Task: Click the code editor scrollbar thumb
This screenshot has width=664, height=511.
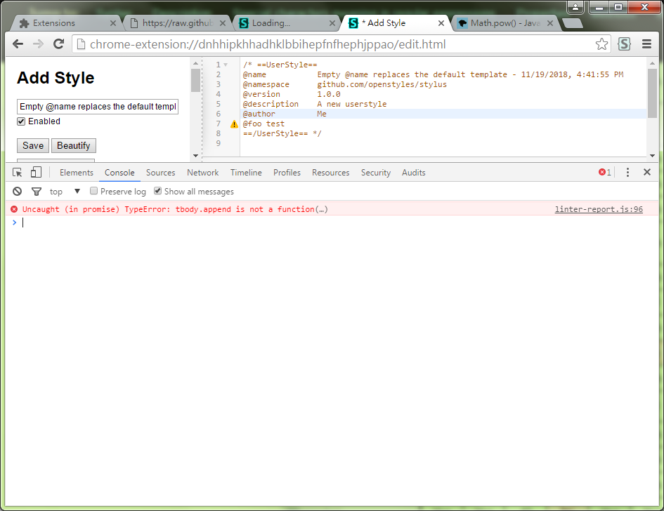Action: point(652,93)
